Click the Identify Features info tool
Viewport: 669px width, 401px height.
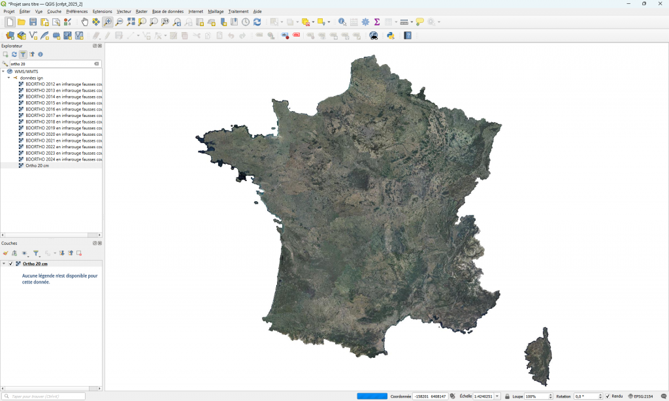(x=342, y=22)
